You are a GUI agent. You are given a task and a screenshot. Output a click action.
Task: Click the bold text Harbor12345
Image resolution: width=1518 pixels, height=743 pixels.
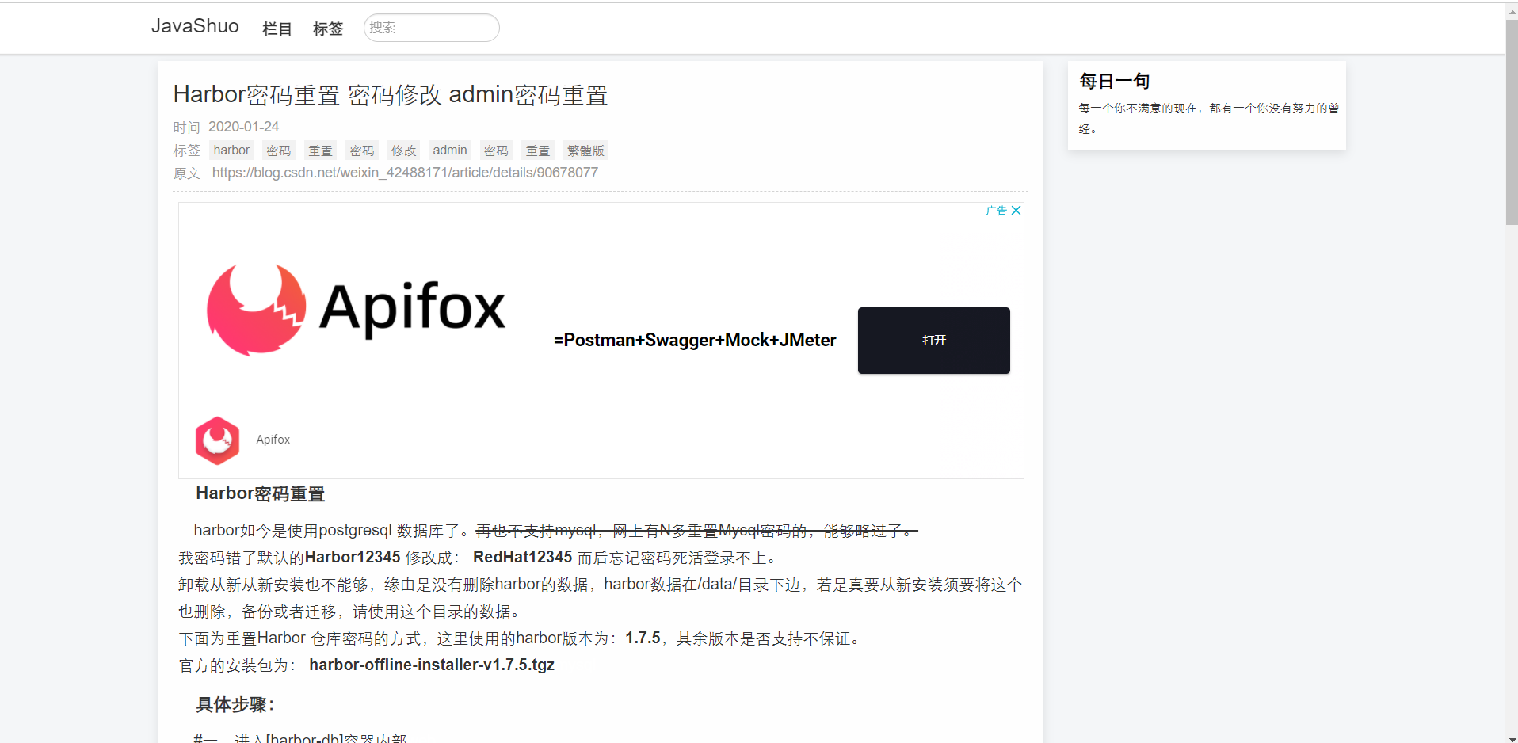(353, 557)
